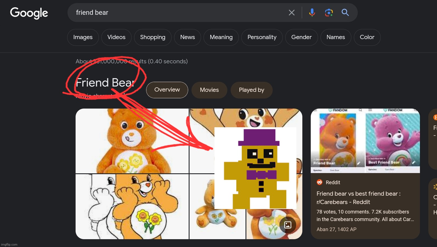Click the Google logo
Image resolution: width=437 pixels, height=247 pixels.
point(29,13)
